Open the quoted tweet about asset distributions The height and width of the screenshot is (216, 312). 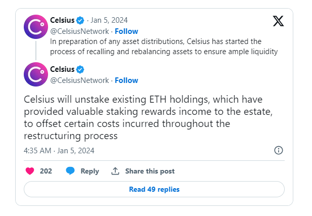(163, 47)
